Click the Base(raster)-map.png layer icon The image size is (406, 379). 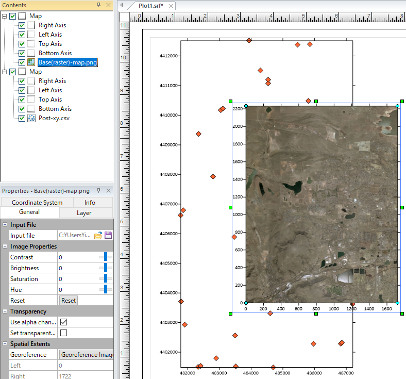31,62
